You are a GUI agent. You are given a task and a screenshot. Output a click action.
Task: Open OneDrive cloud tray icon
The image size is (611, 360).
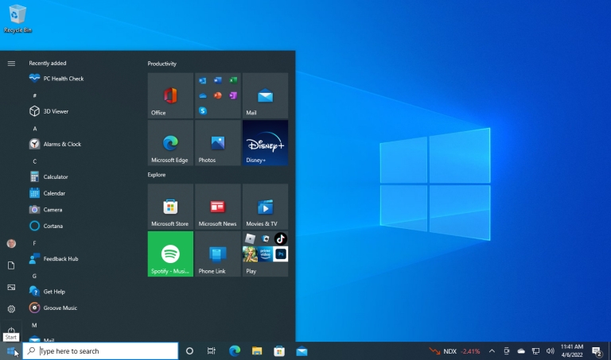pyautogui.click(x=521, y=351)
